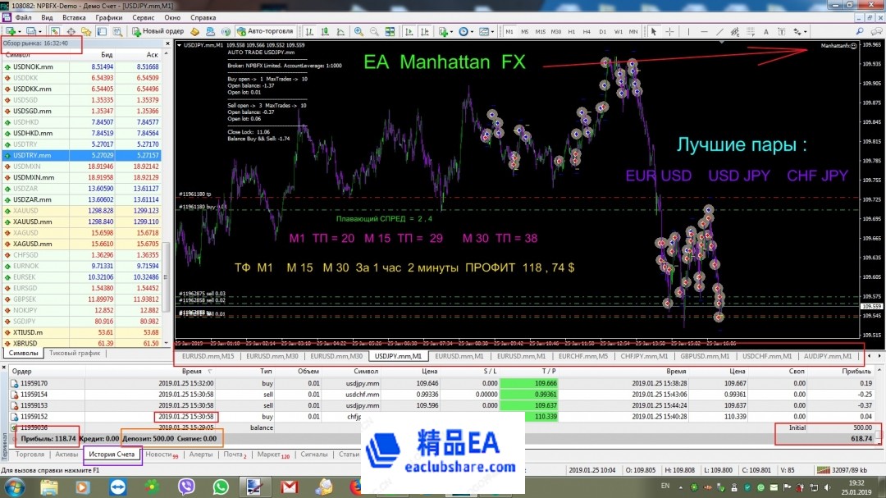Select the Crosshair tool

669,31
